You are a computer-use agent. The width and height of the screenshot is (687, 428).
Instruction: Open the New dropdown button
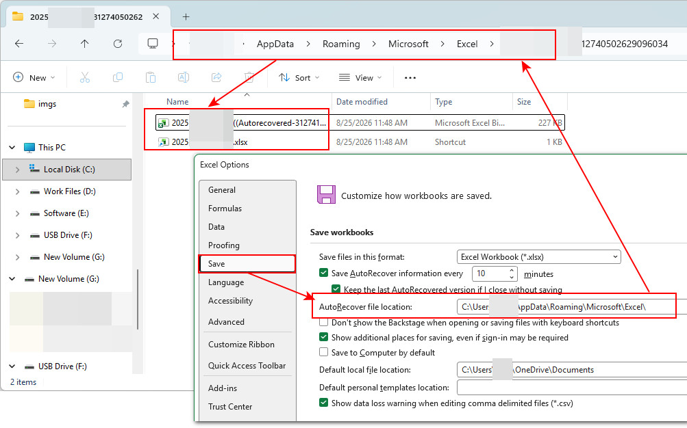(34, 78)
